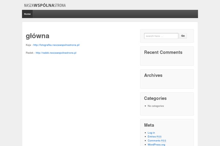220x146 pixels.
Task: Open the Entries RSS feed link
Action: click(154, 137)
